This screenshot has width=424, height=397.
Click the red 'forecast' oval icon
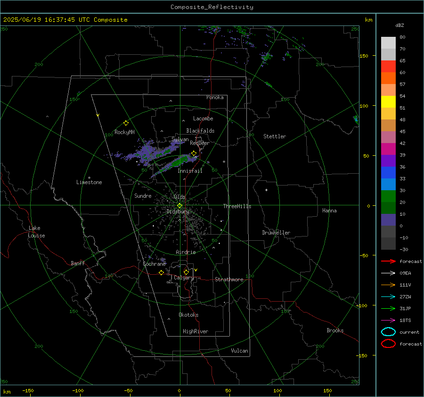pyautogui.click(x=388, y=344)
